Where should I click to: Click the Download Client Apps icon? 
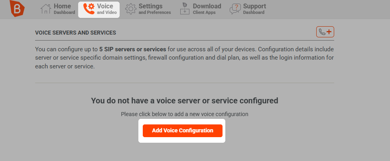185,9
